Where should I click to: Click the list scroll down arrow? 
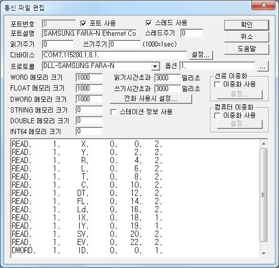(x=264, y=253)
